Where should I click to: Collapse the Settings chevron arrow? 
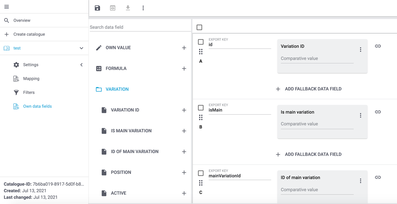81,65
